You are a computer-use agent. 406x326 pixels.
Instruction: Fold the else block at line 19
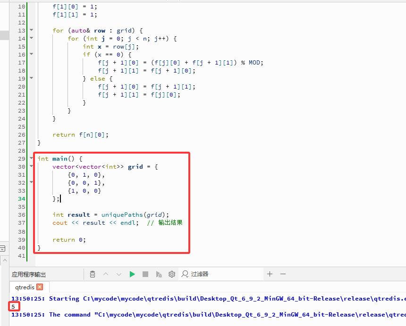pyautogui.click(x=32, y=78)
